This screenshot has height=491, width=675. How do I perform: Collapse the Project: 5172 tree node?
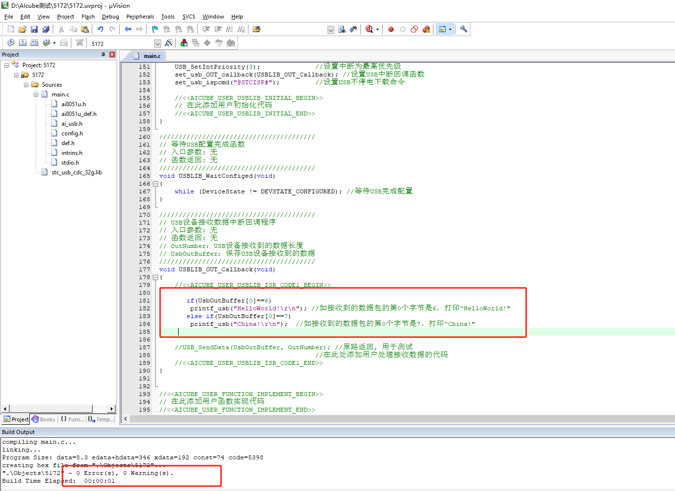[x=6, y=65]
